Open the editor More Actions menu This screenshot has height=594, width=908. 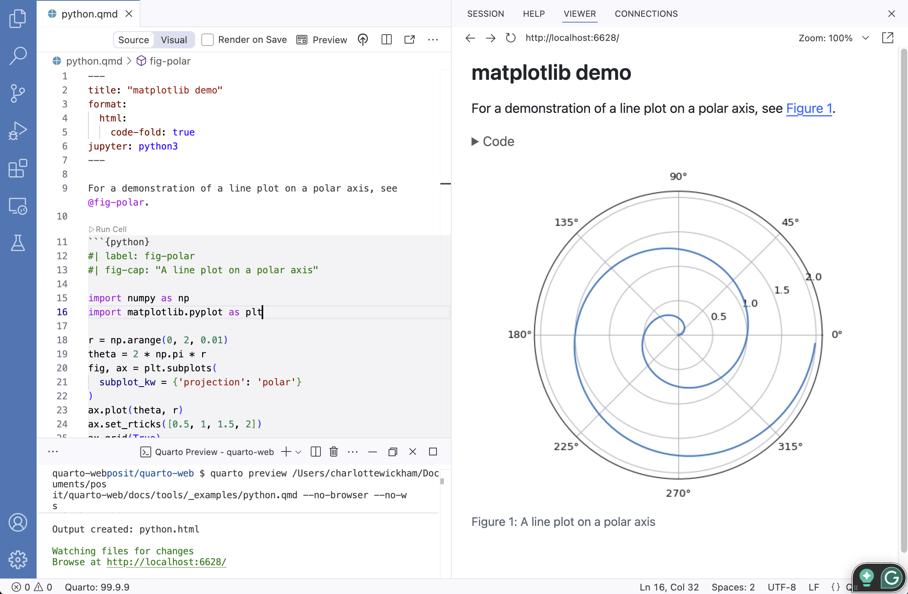click(433, 40)
